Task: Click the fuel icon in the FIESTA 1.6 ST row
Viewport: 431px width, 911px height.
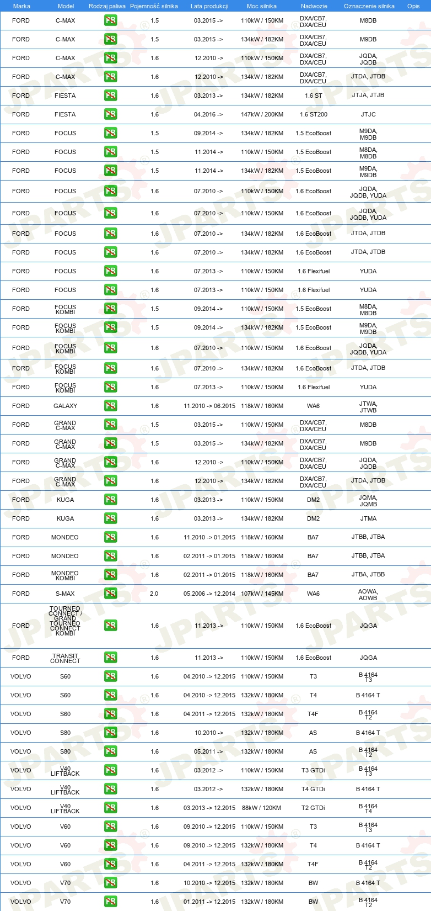Action: click(x=111, y=96)
